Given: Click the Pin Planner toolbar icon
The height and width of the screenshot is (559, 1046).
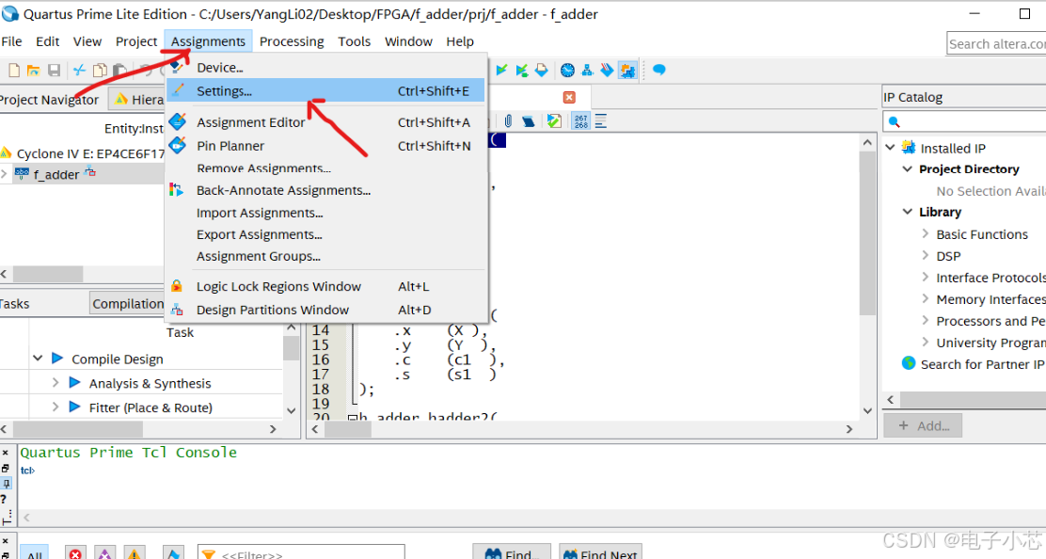Looking at the screenshot, I should (x=607, y=70).
